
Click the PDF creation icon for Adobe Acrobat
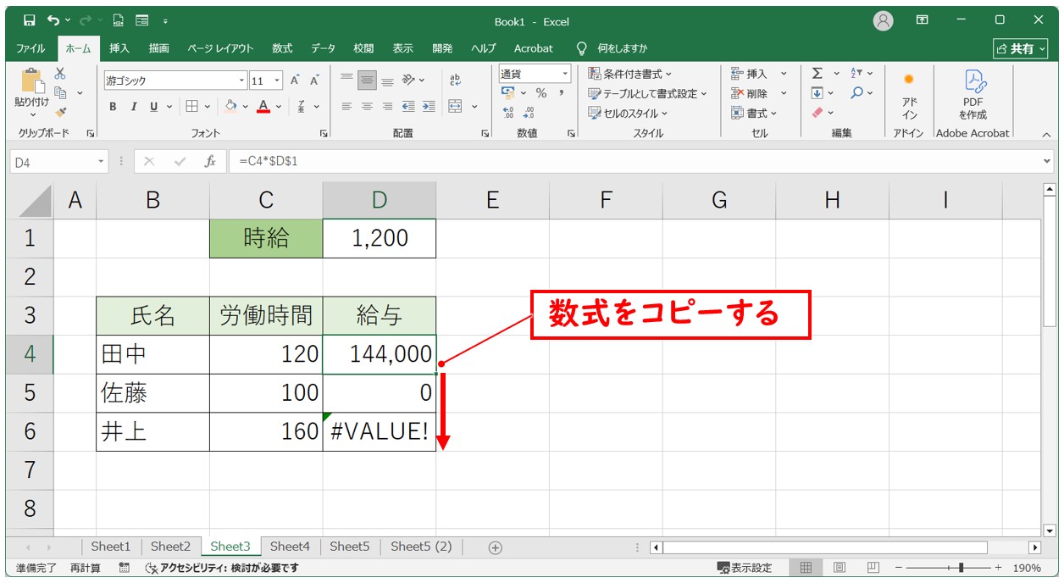click(973, 93)
